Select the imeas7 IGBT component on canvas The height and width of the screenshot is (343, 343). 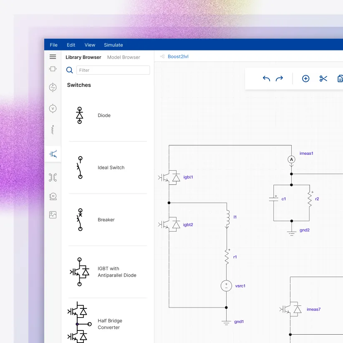[290, 309]
